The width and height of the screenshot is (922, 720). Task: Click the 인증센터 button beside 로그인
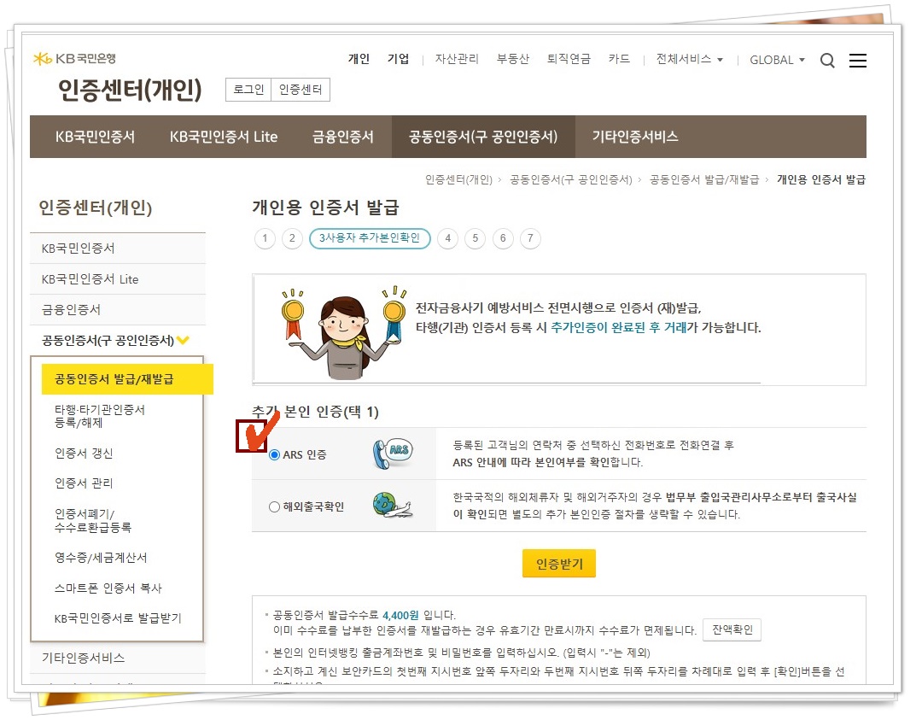click(x=301, y=90)
